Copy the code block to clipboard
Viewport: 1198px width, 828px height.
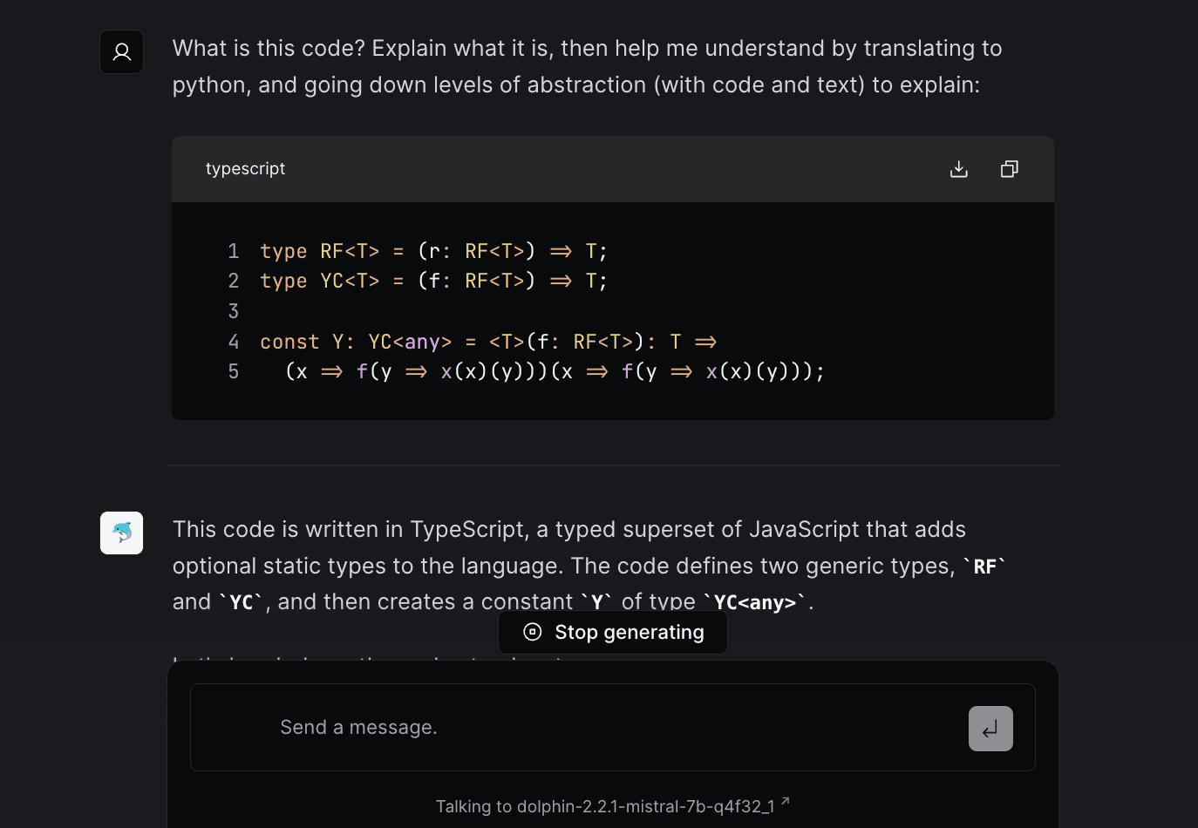(1009, 168)
